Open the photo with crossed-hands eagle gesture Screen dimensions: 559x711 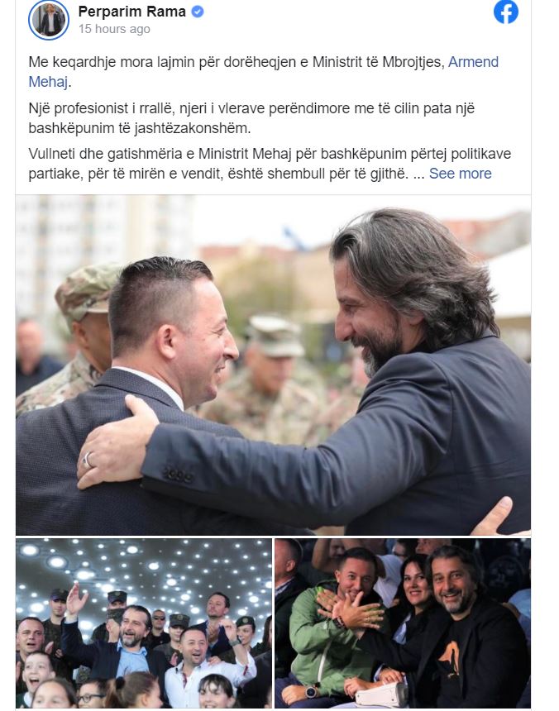click(x=403, y=623)
